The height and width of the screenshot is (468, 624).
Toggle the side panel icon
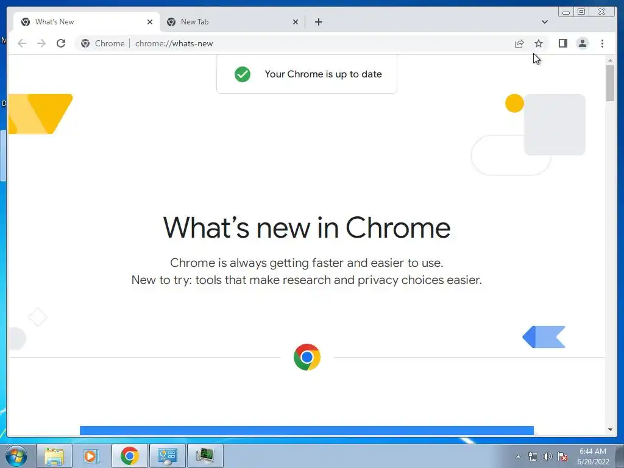562,43
